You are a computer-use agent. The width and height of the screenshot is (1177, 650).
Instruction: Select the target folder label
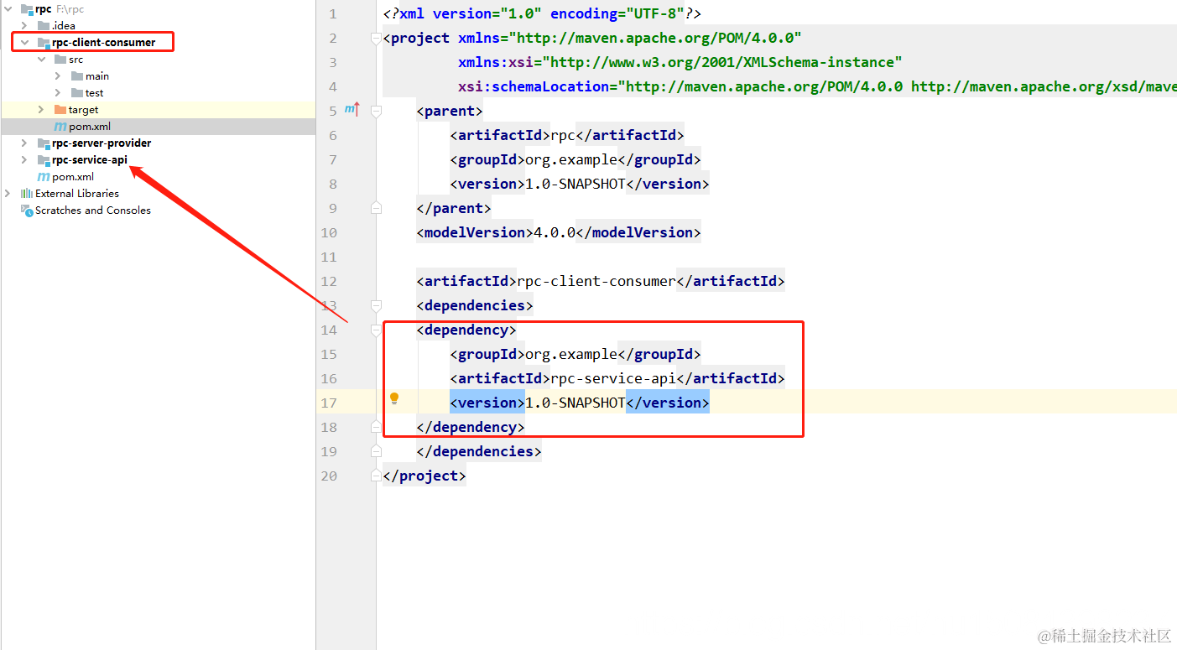tap(83, 110)
